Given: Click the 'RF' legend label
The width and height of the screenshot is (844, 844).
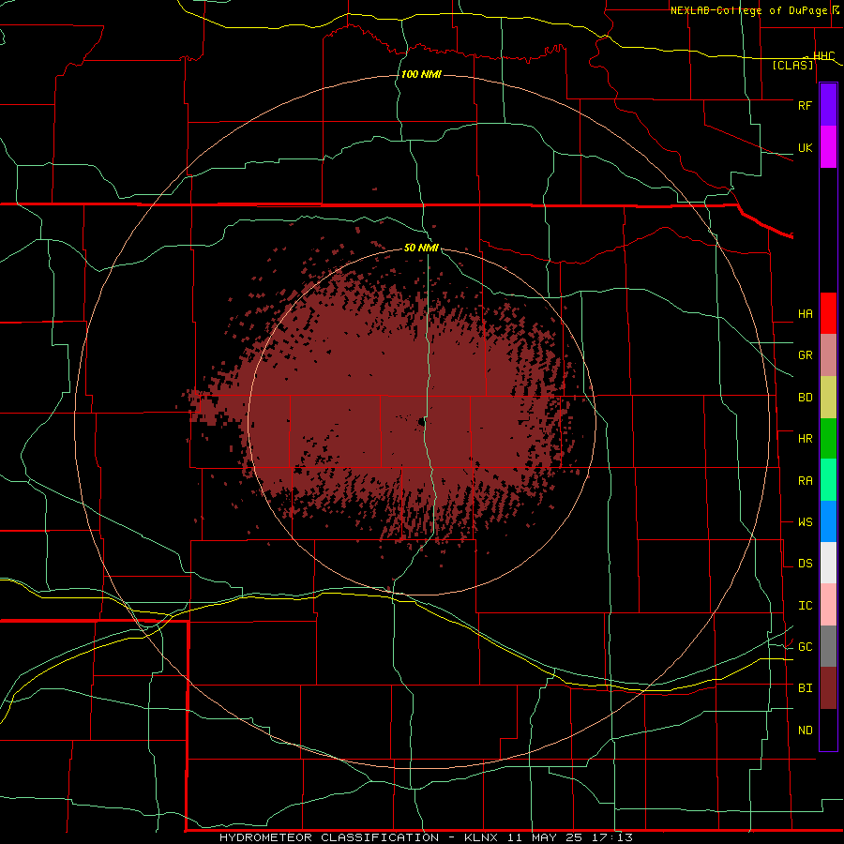Looking at the screenshot, I should point(805,105).
